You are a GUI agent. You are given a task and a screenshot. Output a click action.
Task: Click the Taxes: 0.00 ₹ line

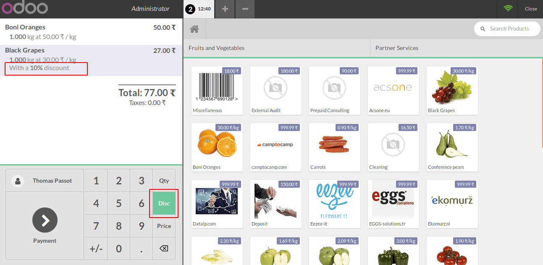click(x=147, y=102)
